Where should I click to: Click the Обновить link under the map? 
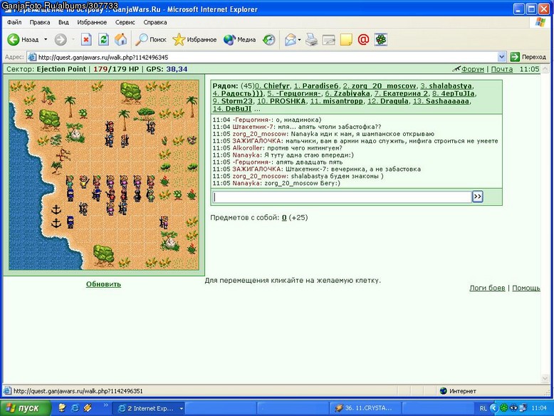tap(103, 284)
